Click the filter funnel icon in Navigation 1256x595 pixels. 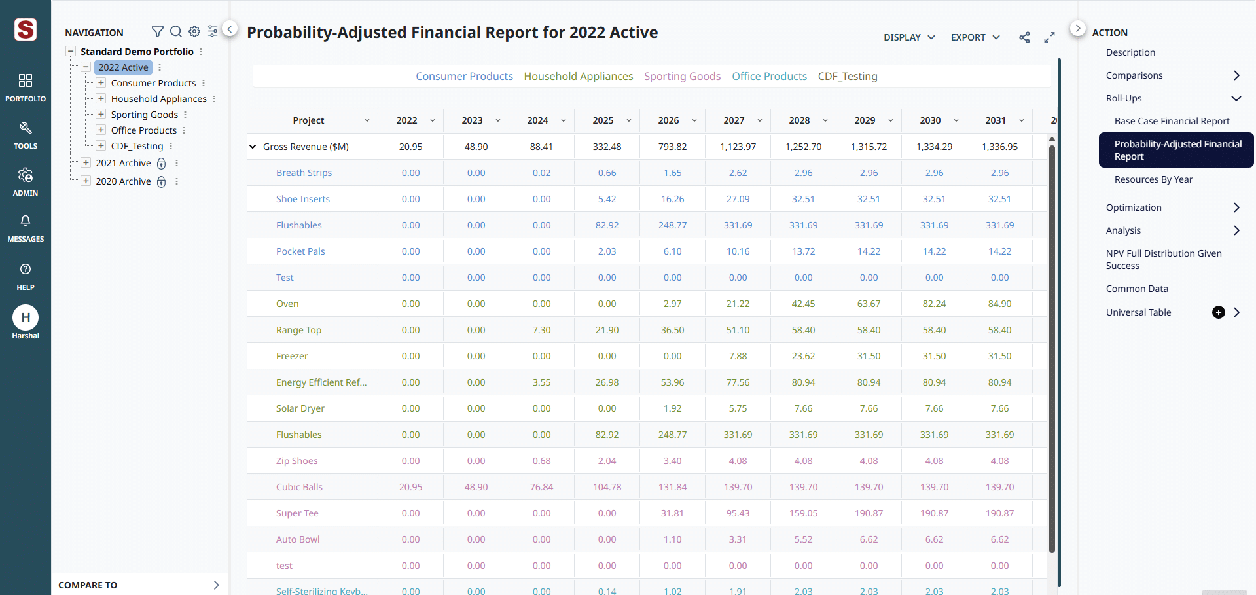157,31
